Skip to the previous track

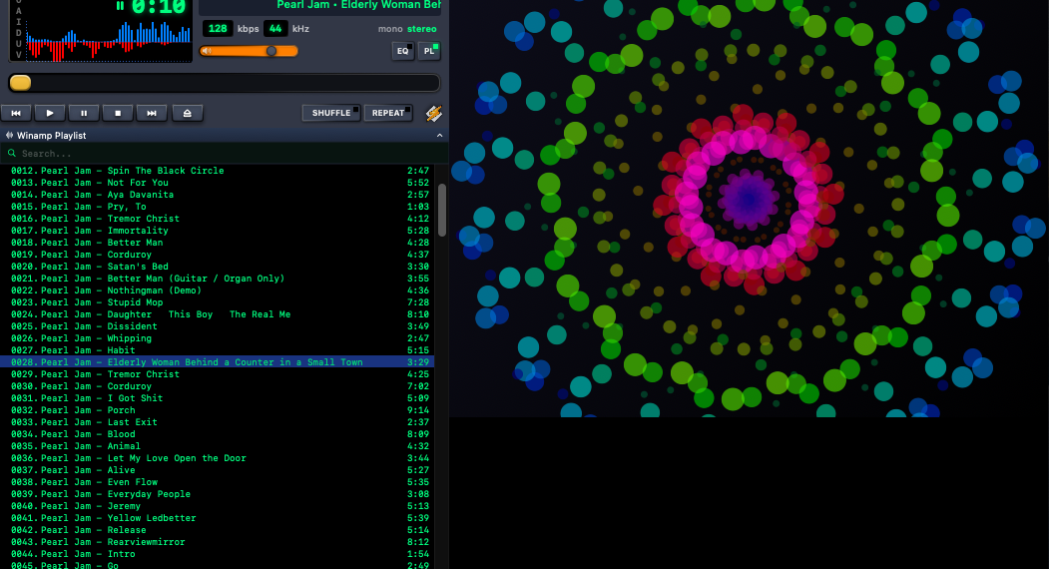click(x=16, y=113)
